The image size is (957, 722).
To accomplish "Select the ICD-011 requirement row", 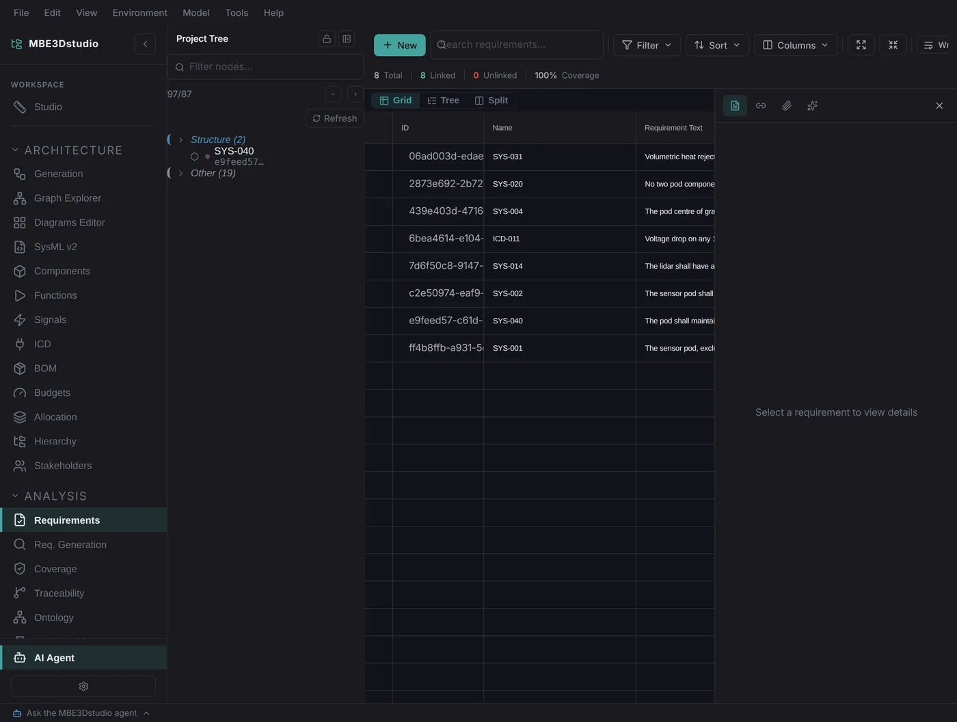I will point(540,239).
